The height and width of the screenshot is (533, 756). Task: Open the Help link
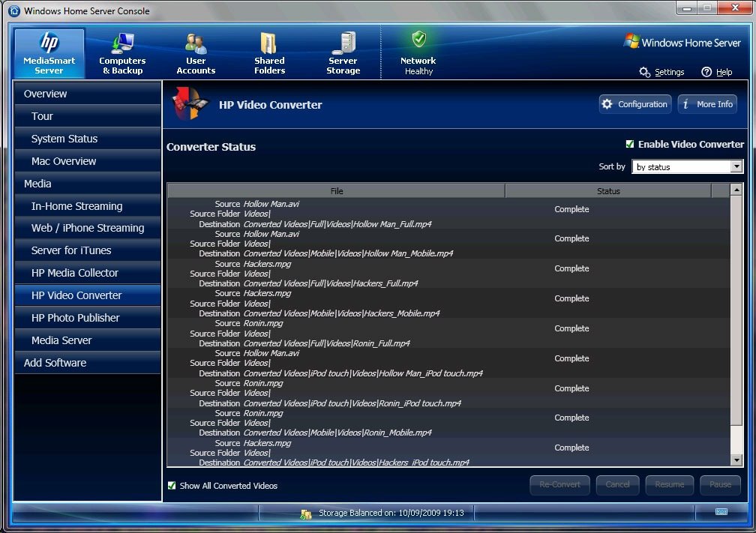click(x=724, y=72)
